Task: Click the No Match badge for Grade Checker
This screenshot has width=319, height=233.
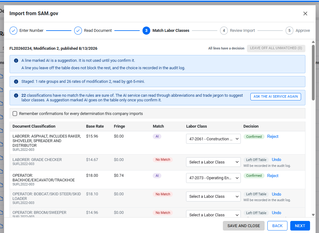Action: [163, 159]
